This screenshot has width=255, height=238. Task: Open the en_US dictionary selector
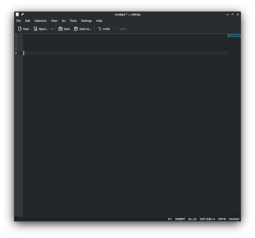tap(192, 219)
